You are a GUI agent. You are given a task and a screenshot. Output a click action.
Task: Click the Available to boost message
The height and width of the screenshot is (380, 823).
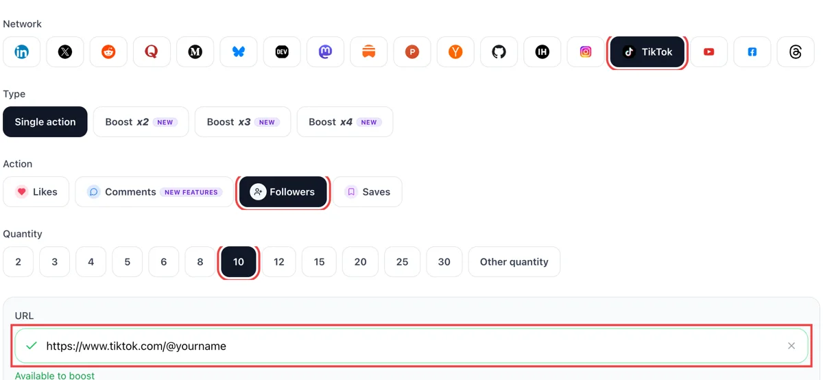(x=55, y=375)
